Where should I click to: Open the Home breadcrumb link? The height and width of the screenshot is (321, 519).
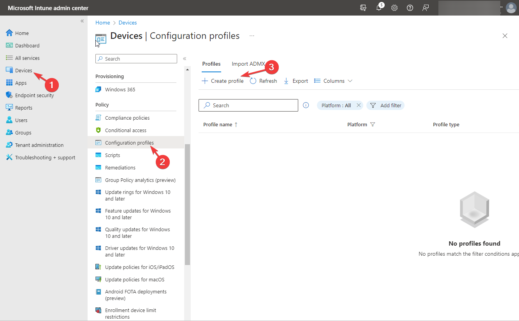[102, 23]
